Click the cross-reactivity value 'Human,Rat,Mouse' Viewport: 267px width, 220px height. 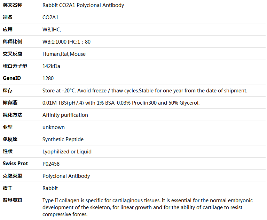click(64, 54)
